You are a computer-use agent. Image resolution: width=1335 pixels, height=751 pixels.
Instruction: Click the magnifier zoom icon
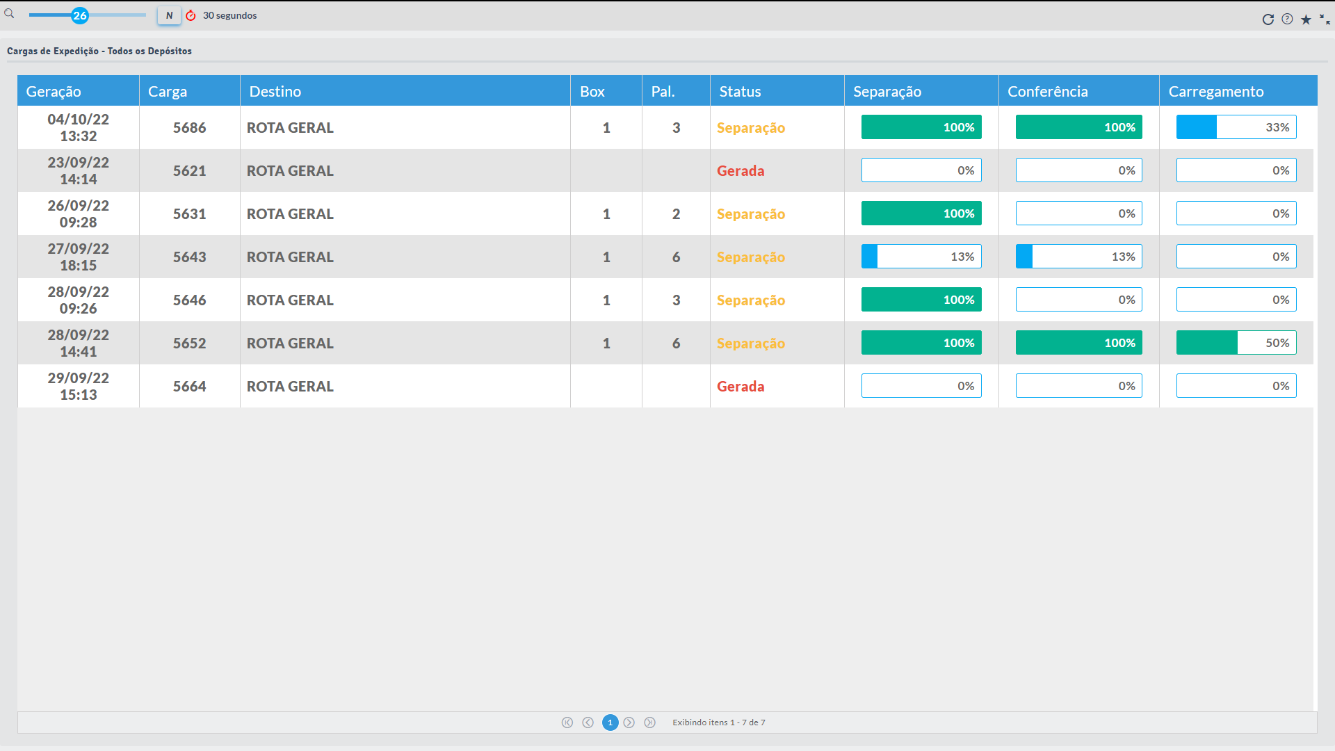tap(9, 13)
